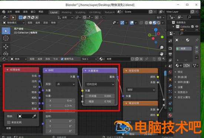
Task: Click the remove material slot minus button
Action: pos(197,52)
